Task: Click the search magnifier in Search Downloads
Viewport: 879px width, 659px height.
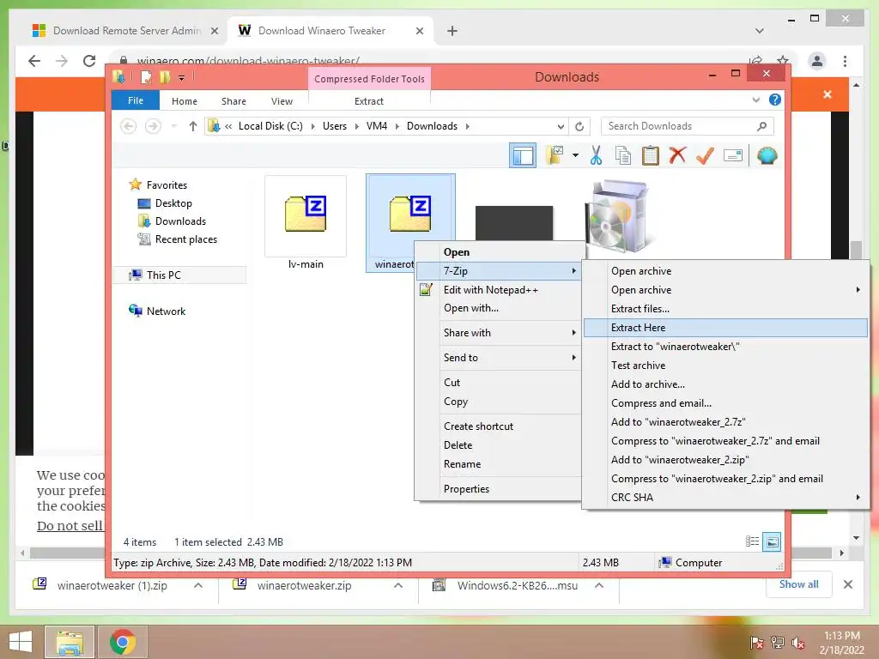Action: [761, 126]
